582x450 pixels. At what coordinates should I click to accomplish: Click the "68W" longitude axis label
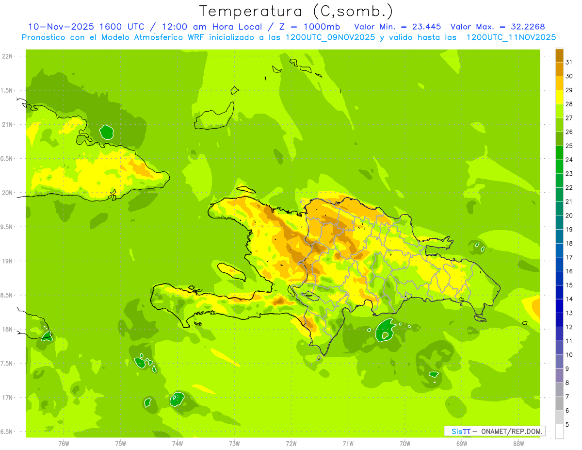coord(518,443)
